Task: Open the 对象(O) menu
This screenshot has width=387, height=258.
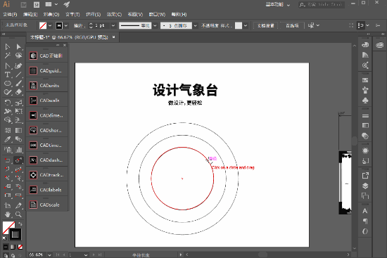Action: [x=51, y=15]
